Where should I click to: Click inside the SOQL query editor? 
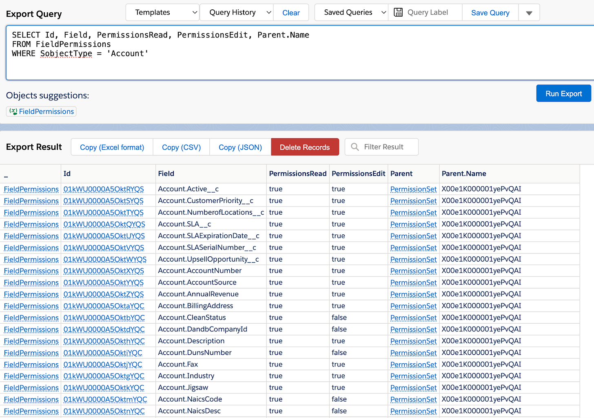coord(300,53)
